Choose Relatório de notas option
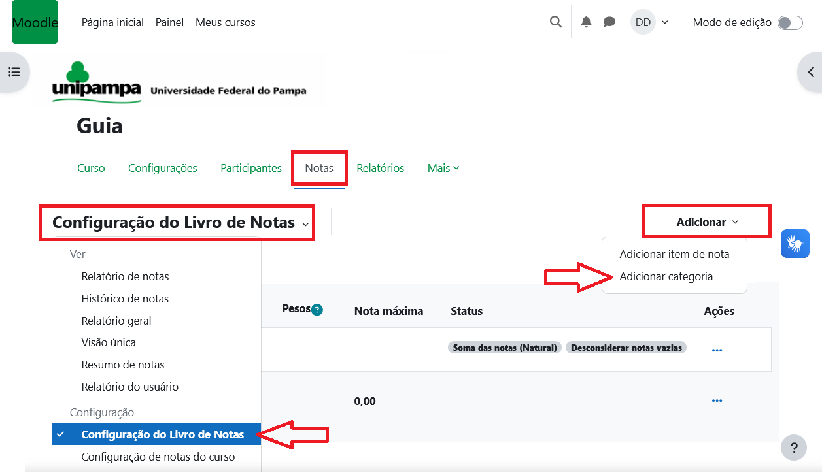The height and width of the screenshot is (473, 822). point(125,276)
